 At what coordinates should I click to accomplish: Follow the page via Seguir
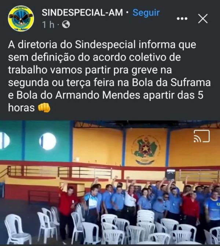146,13
